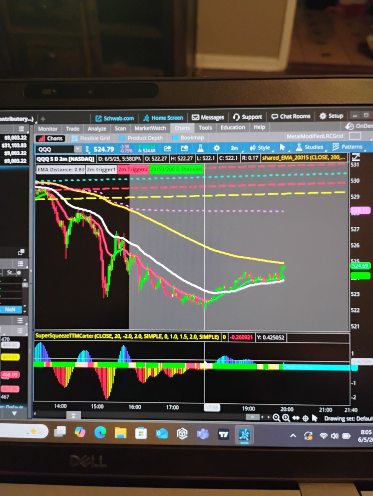Select the Product Depth sub-tab
Screen dimensions: 373x496
click(x=141, y=138)
